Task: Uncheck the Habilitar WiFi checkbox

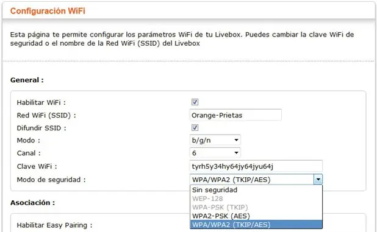Action: click(195, 102)
